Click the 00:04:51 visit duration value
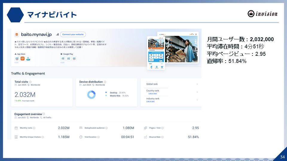 tap(128, 137)
